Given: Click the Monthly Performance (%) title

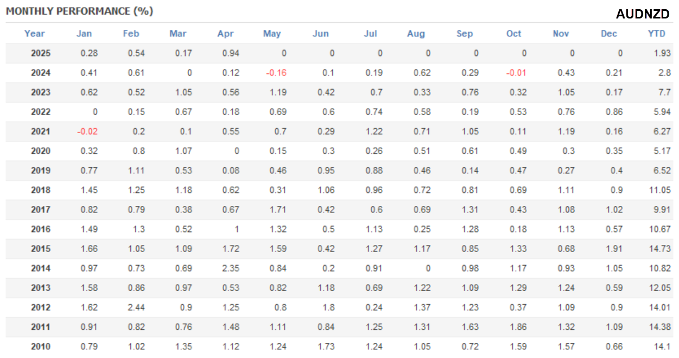Looking at the screenshot, I should [80, 11].
